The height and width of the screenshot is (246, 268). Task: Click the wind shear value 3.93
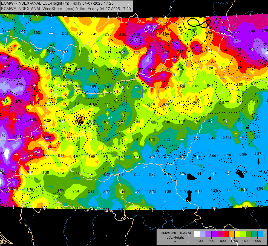198,191
